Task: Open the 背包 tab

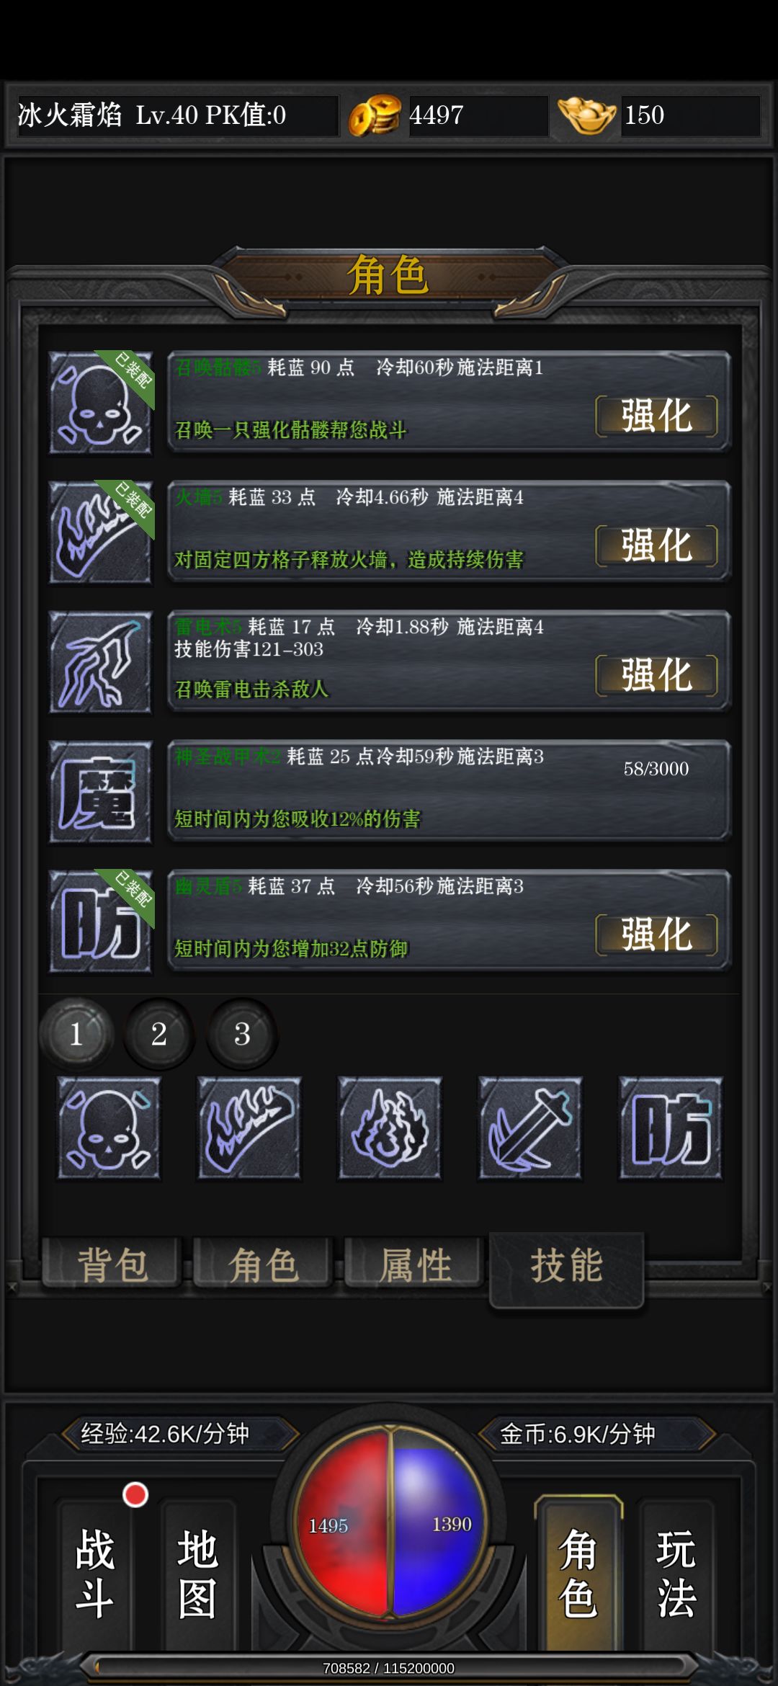Action: point(112,1264)
